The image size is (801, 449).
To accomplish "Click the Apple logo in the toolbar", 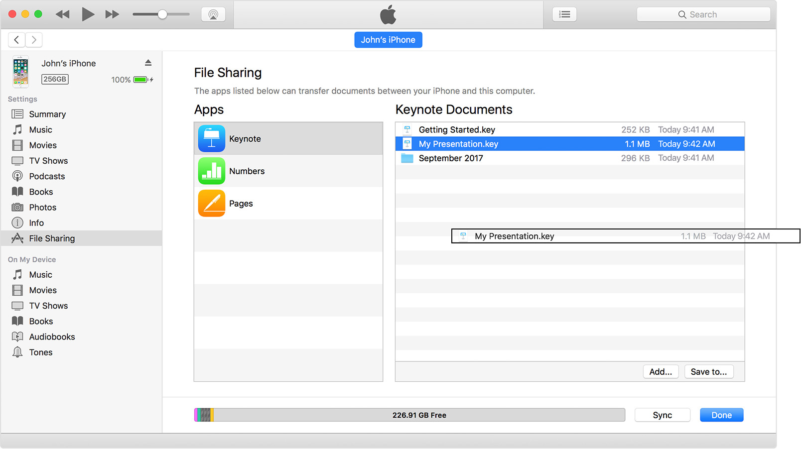I will click(x=388, y=14).
